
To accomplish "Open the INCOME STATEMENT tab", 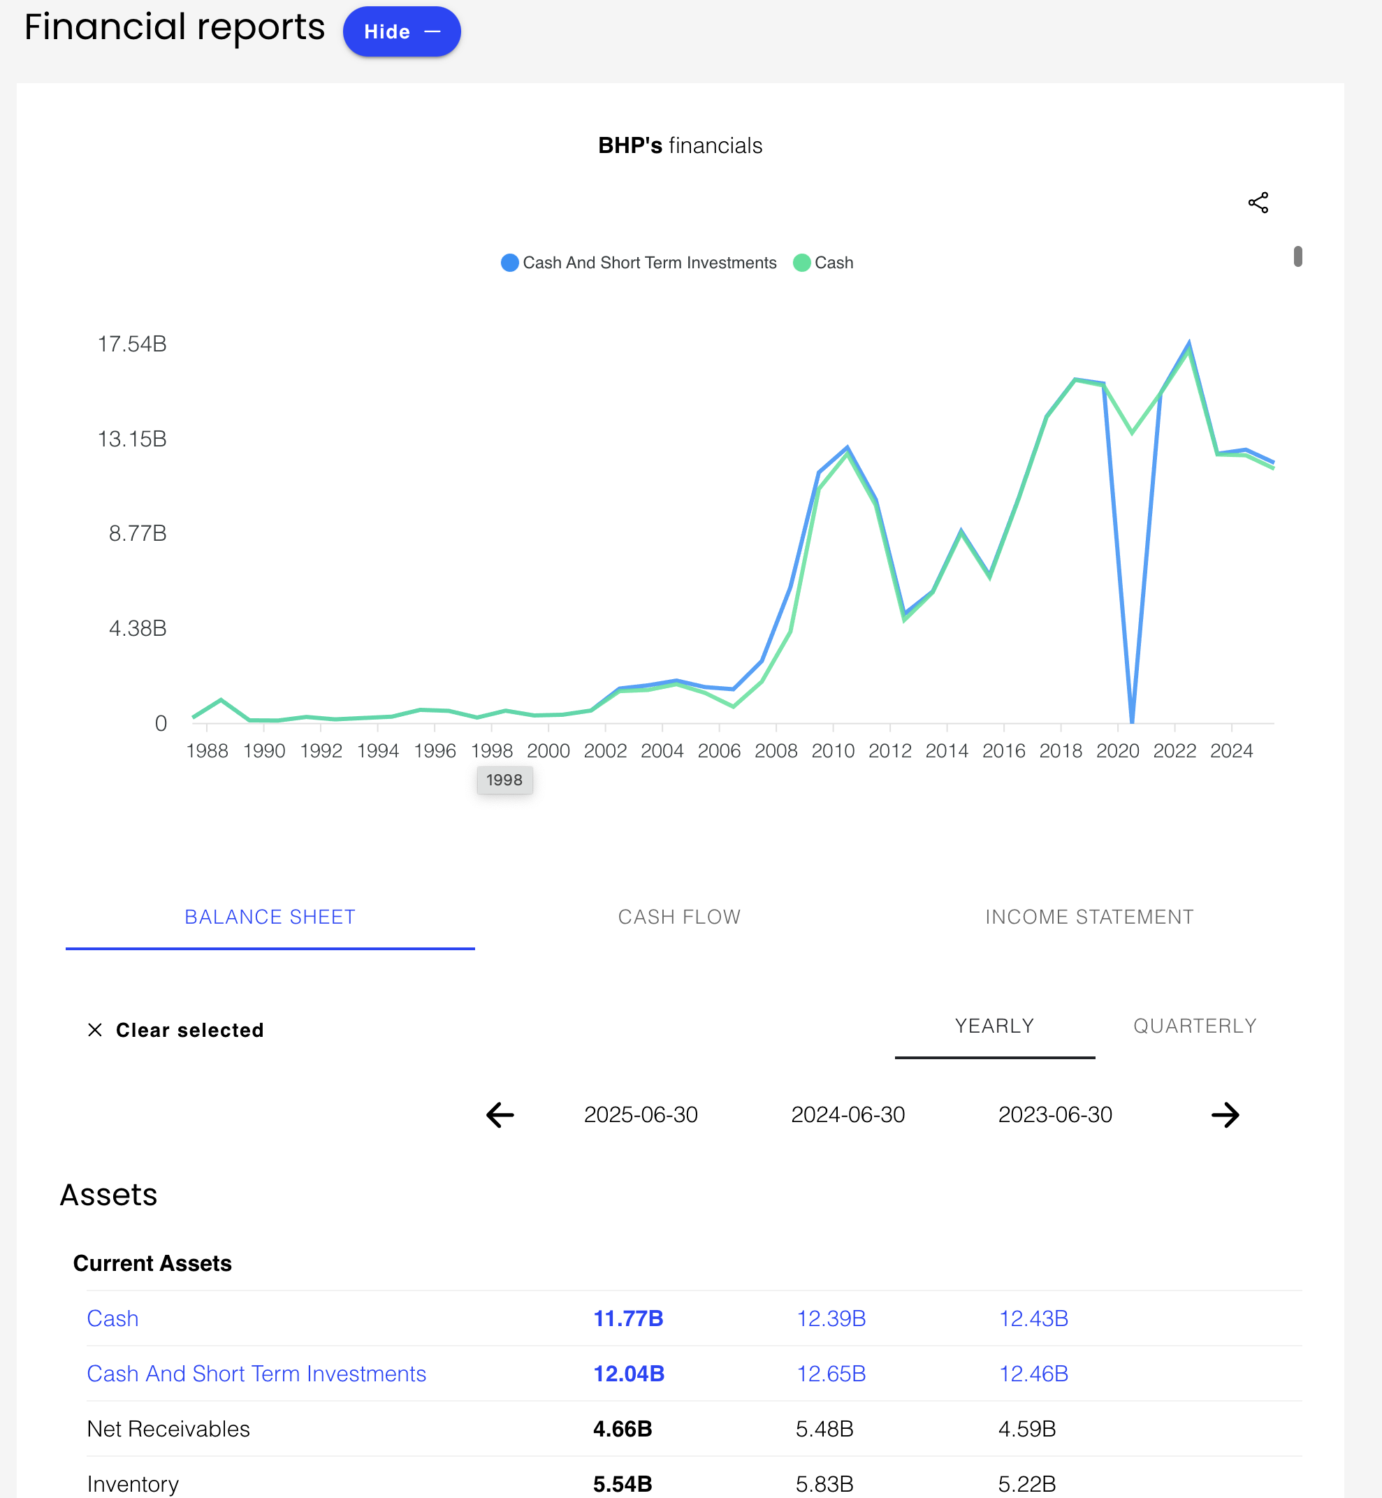I will click(1089, 916).
